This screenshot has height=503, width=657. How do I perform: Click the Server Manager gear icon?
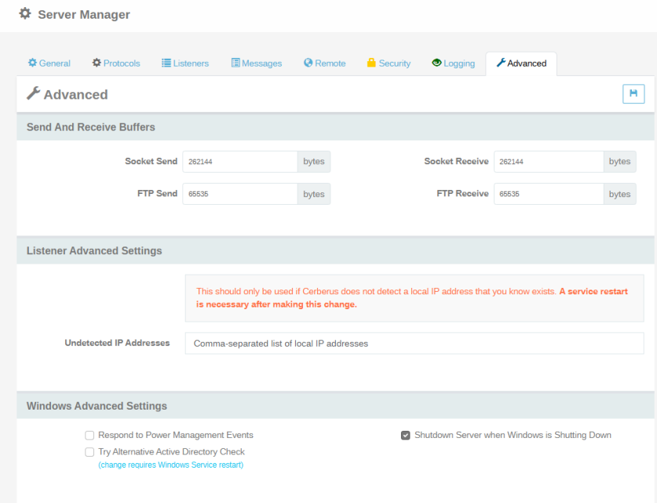tap(26, 14)
